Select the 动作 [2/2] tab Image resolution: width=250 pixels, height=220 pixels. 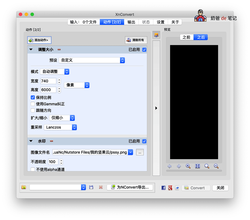(112, 22)
